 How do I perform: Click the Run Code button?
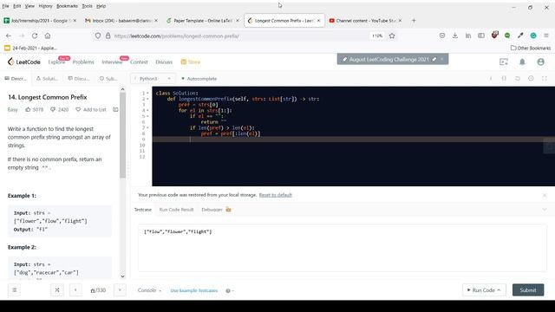click(x=484, y=290)
